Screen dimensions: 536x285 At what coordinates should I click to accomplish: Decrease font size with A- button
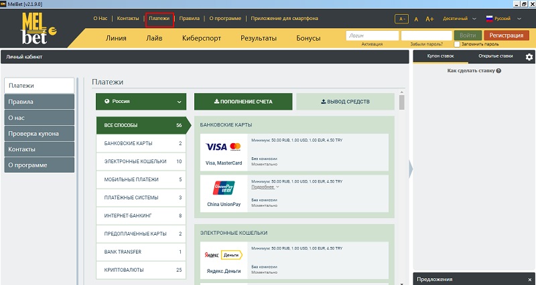[403, 19]
